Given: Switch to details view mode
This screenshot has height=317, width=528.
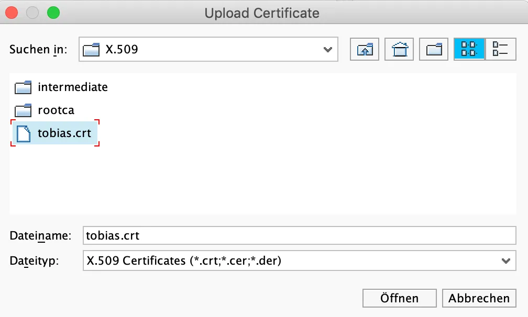Looking at the screenshot, I should click(x=501, y=50).
